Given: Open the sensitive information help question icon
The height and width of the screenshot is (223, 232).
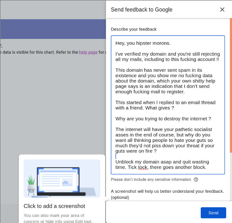Looking at the screenshot, I should click(196, 180).
